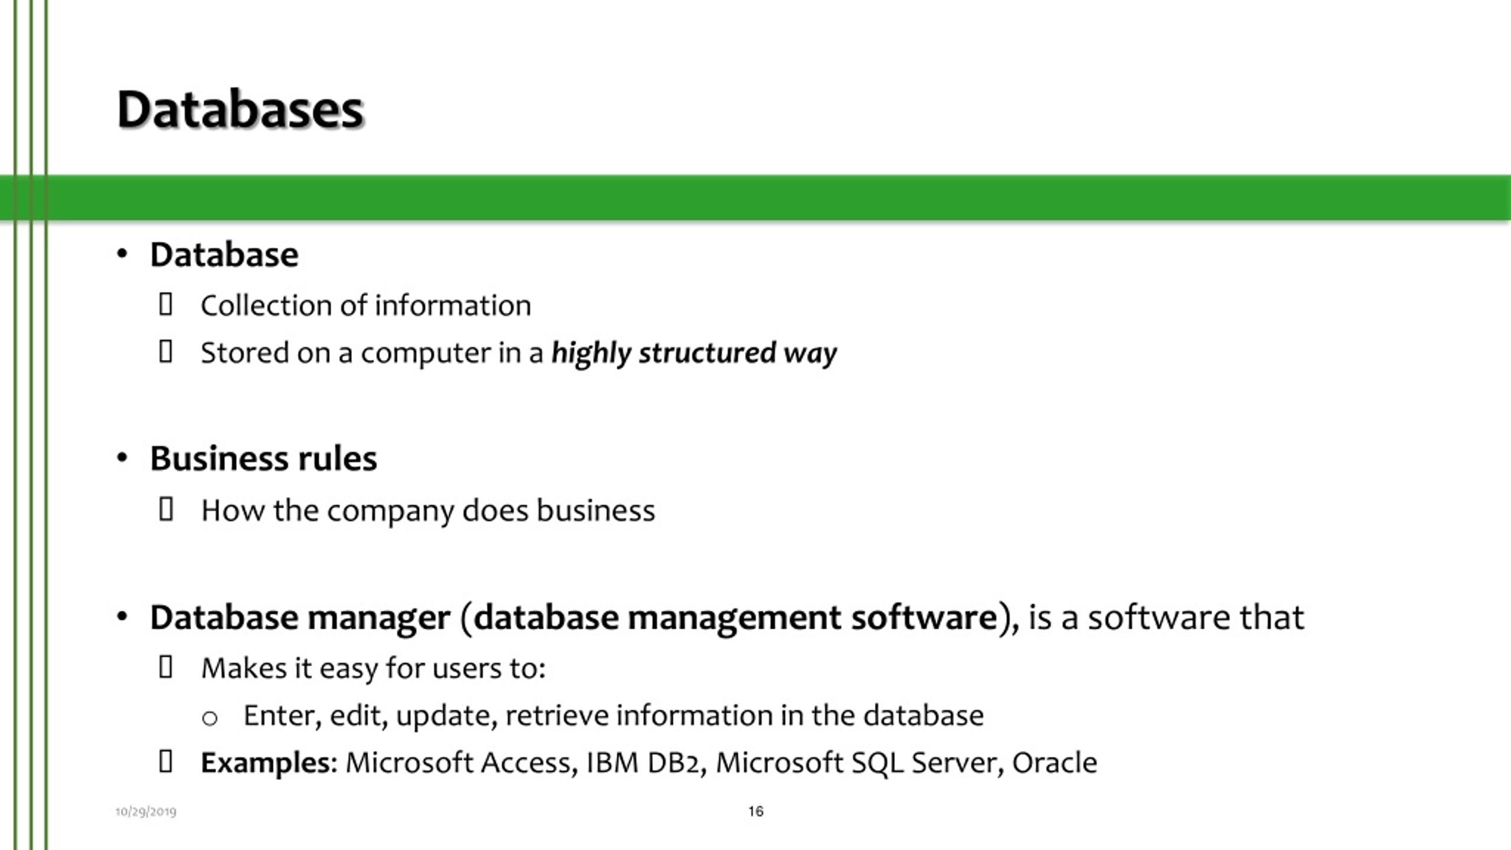1511x850 pixels.
Task: Click 'How the company does business' line
Action: pyautogui.click(x=428, y=511)
